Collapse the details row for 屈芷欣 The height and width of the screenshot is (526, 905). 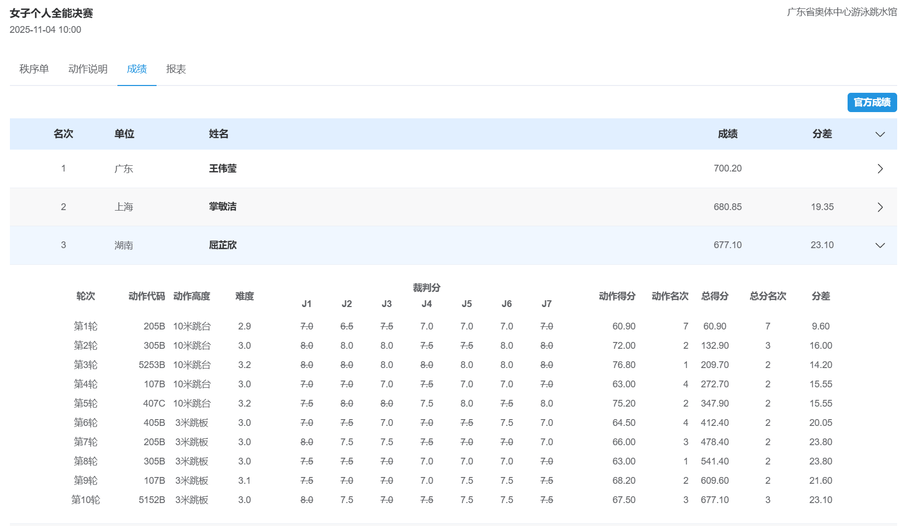point(880,245)
